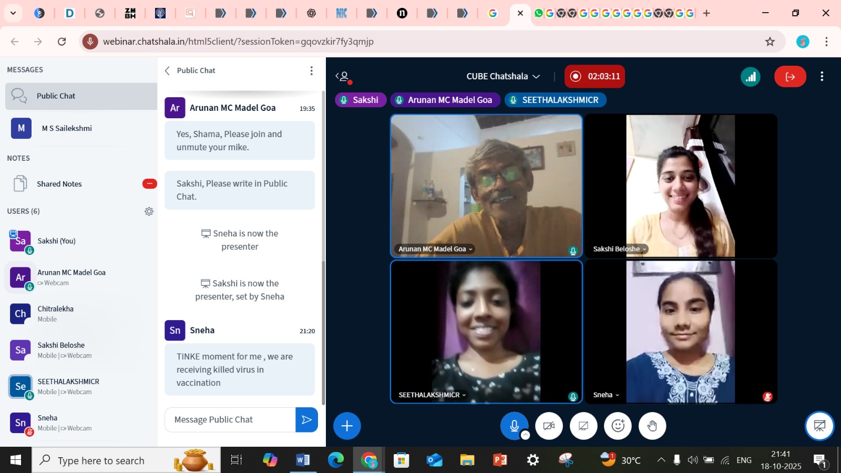
Task: Select user Chitralekha in users list
Action: pyautogui.click(x=55, y=314)
